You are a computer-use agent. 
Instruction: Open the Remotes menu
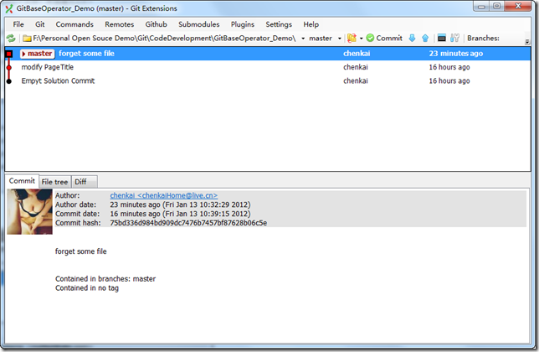120,24
